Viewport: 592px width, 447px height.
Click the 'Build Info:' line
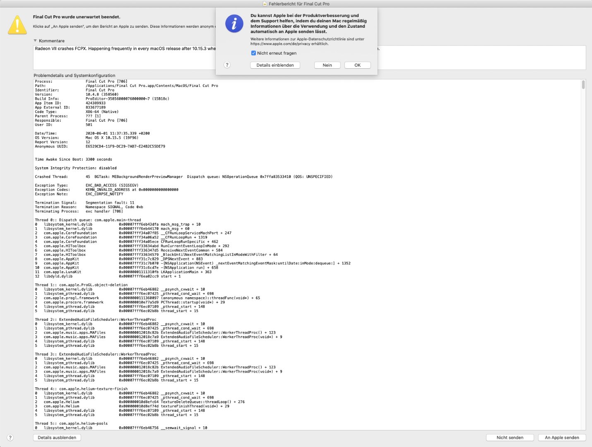(x=102, y=99)
